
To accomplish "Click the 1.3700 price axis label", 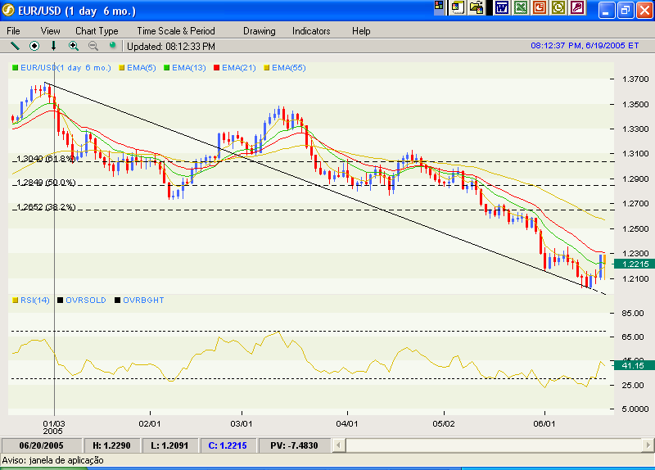I will pos(635,79).
